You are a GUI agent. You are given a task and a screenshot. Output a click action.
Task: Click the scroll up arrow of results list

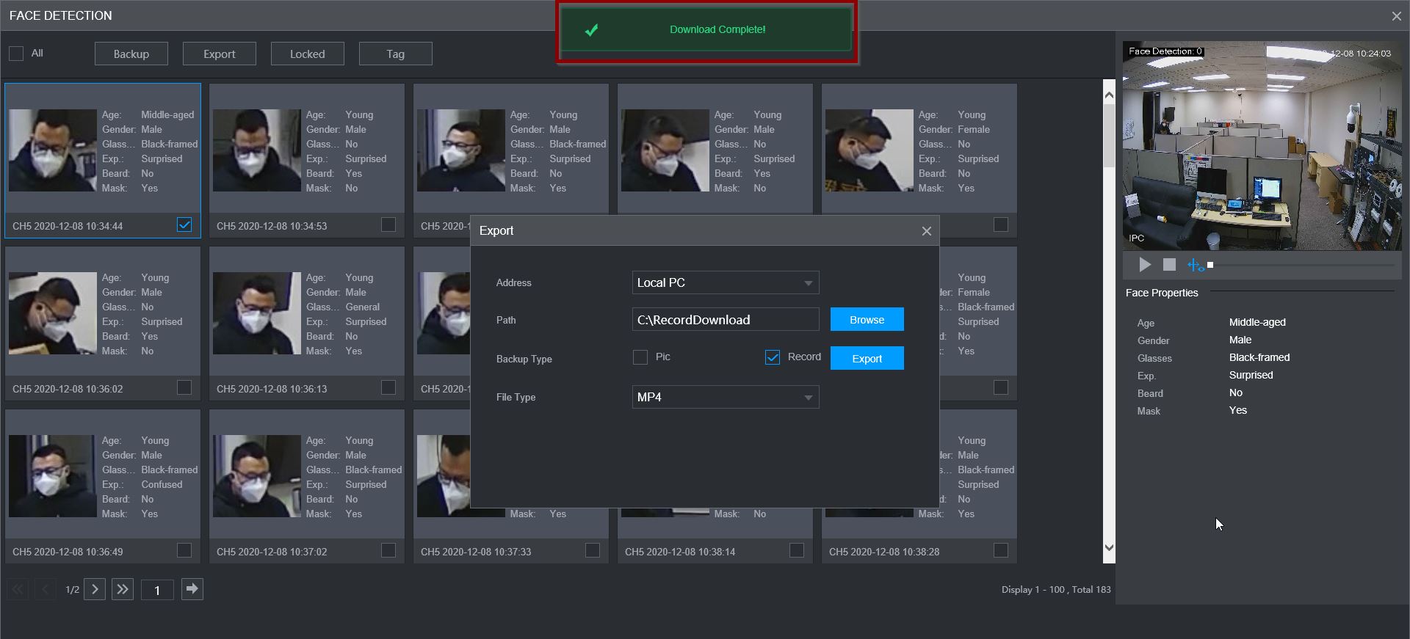pyautogui.click(x=1109, y=95)
